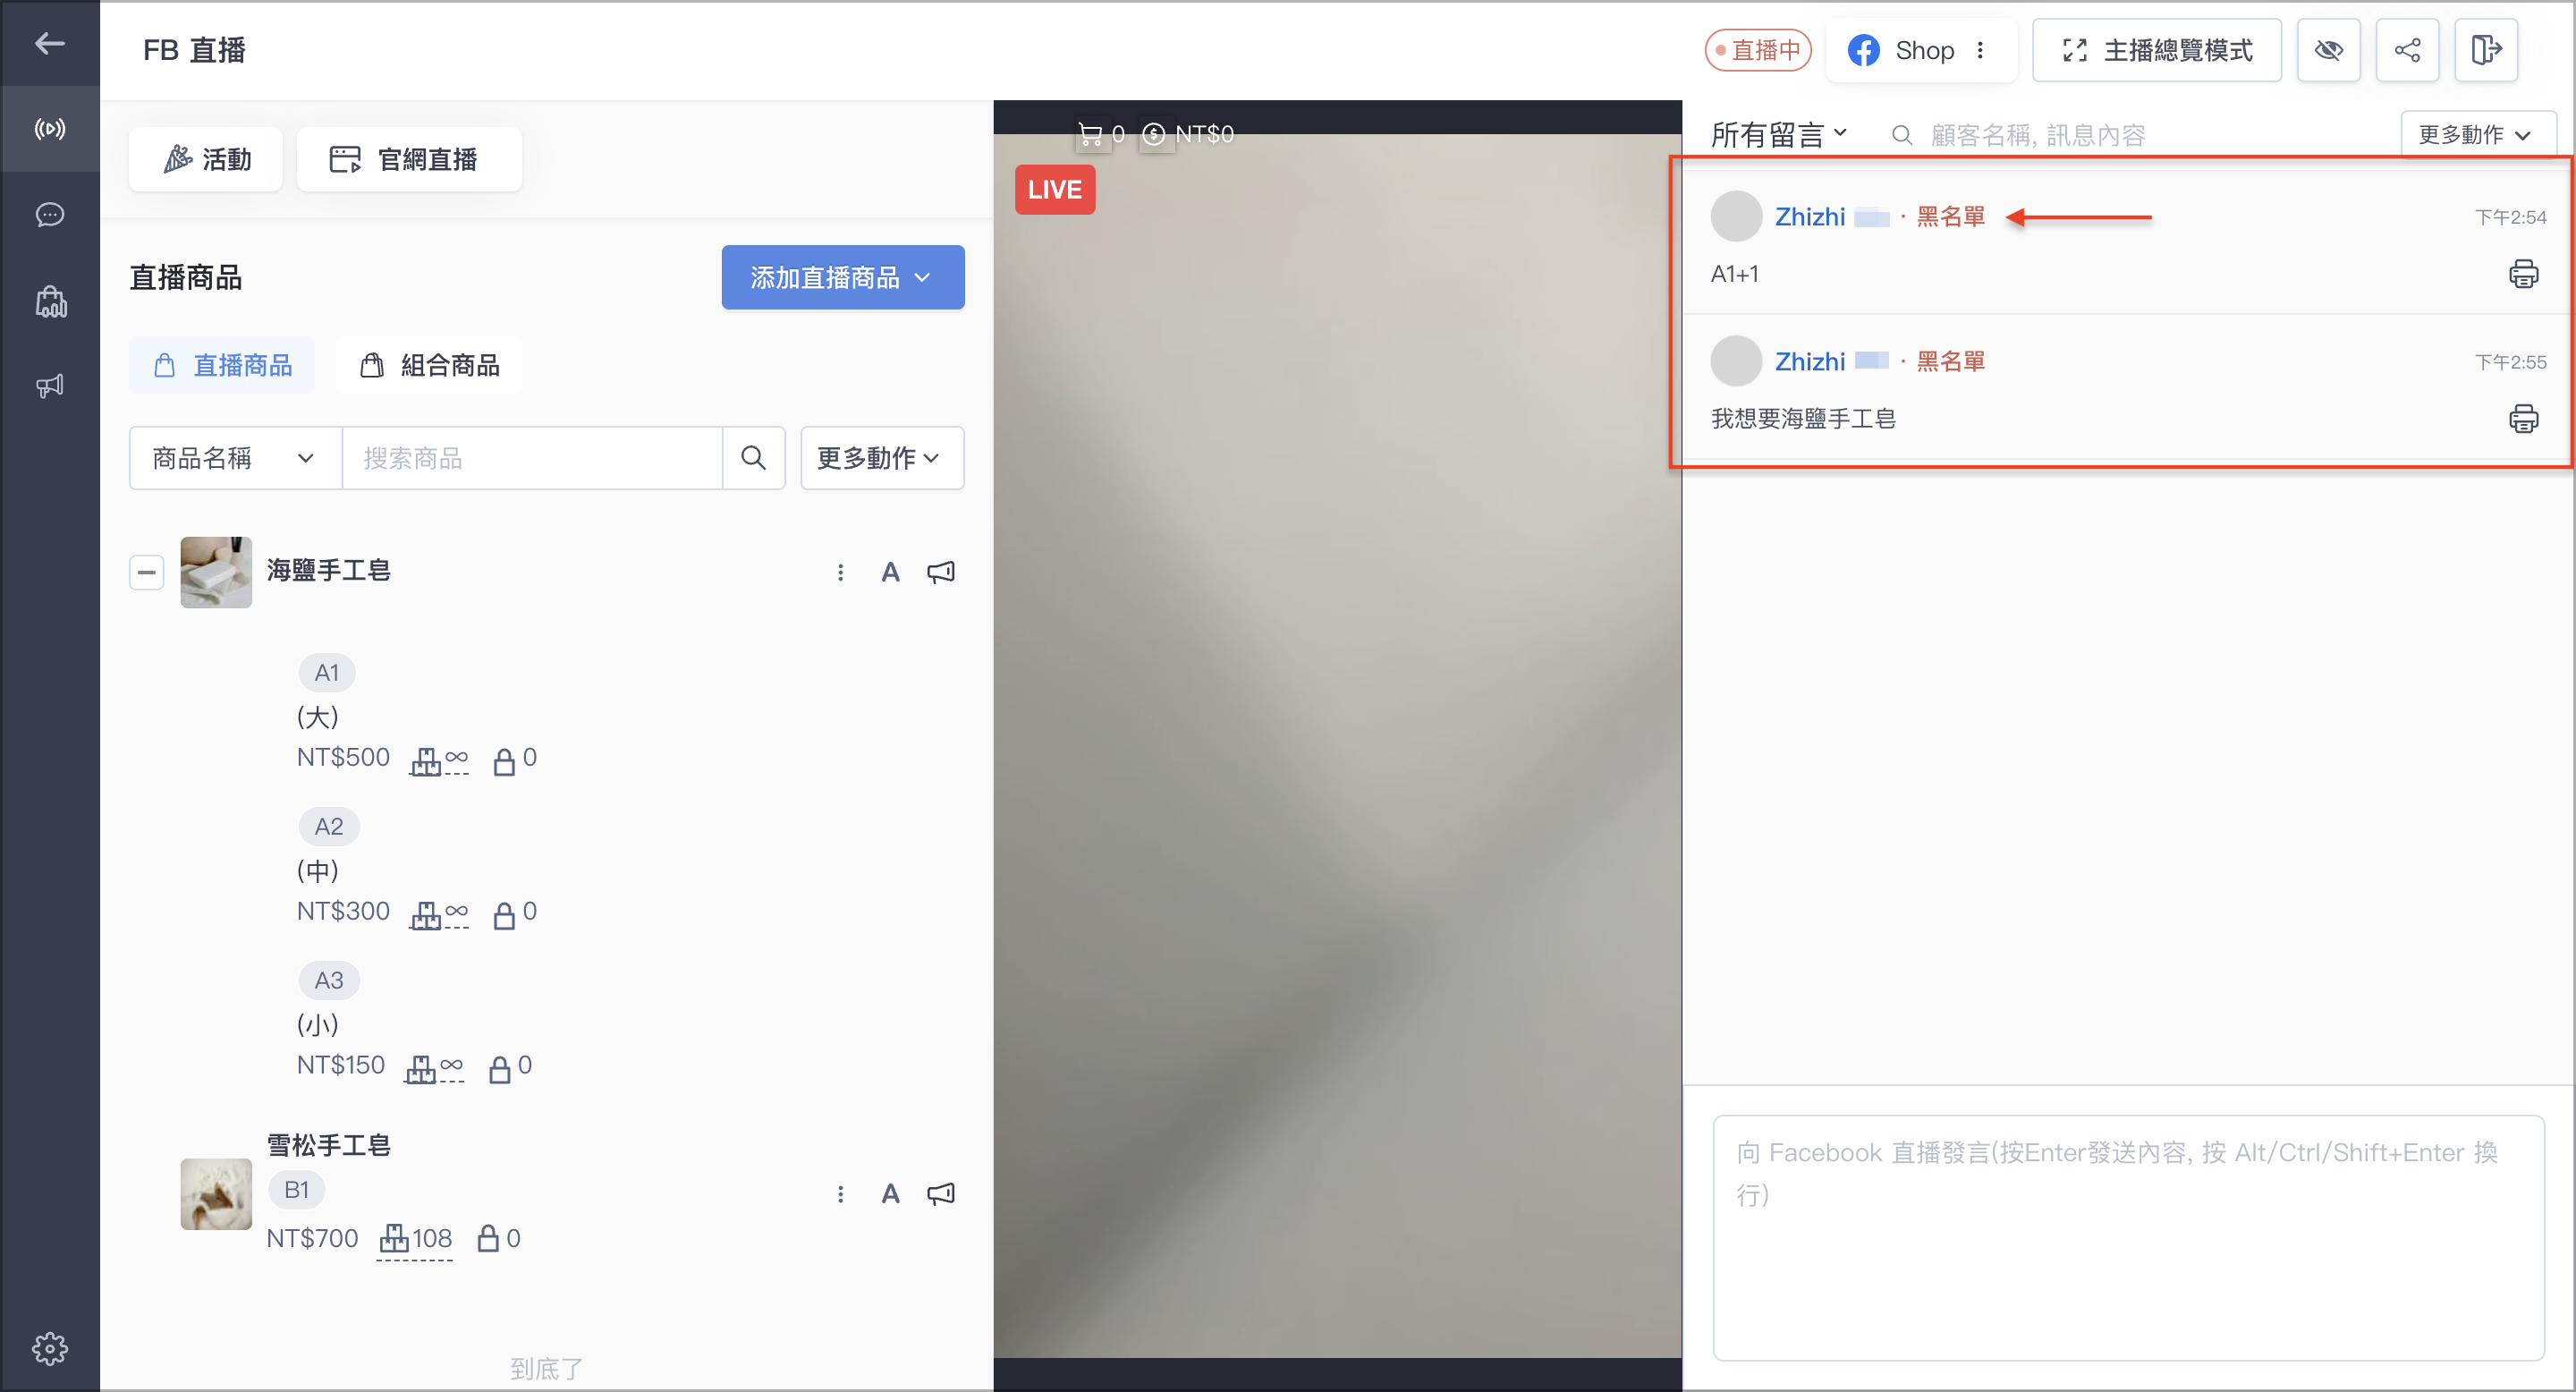Click the Facebook logo icon
This screenshot has width=2576, height=1392.
point(1863,50)
